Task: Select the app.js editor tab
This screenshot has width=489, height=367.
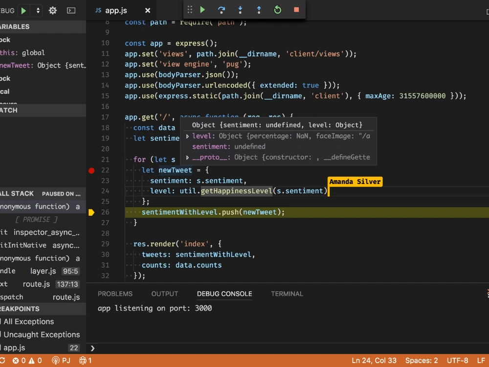Action: coord(116,11)
